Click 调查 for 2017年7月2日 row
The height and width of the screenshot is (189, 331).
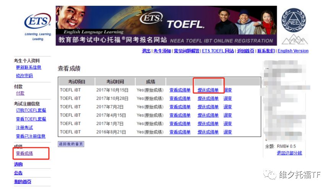click(228, 107)
